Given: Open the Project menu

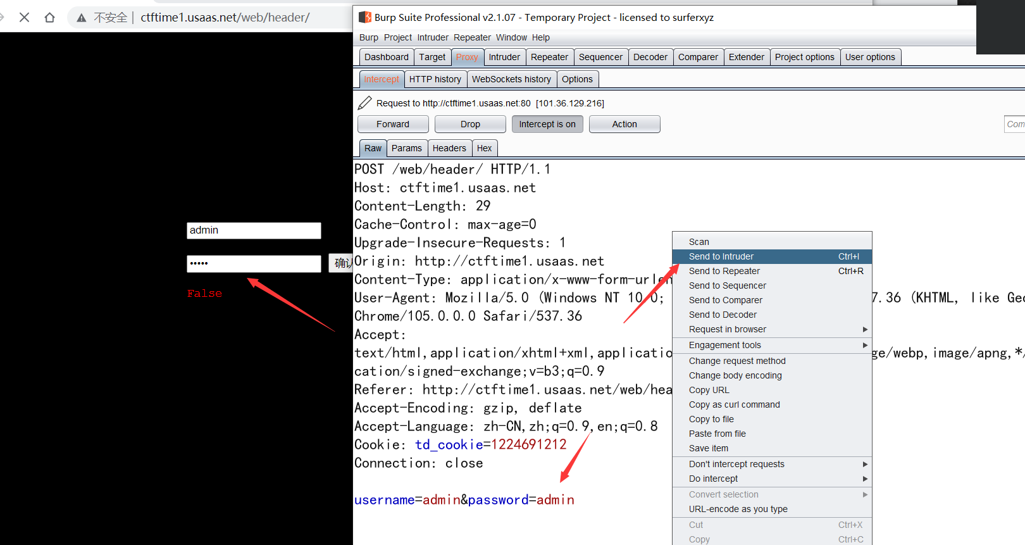Looking at the screenshot, I should pyautogui.click(x=398, y=37).
